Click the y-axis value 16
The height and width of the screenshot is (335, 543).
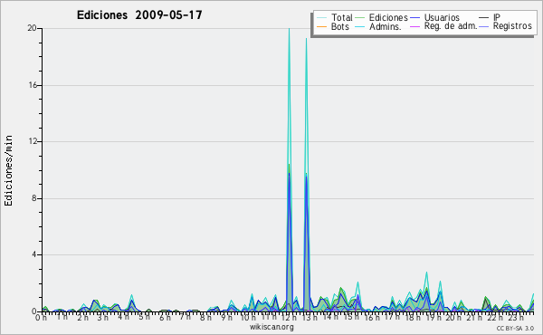pos(32,85)
